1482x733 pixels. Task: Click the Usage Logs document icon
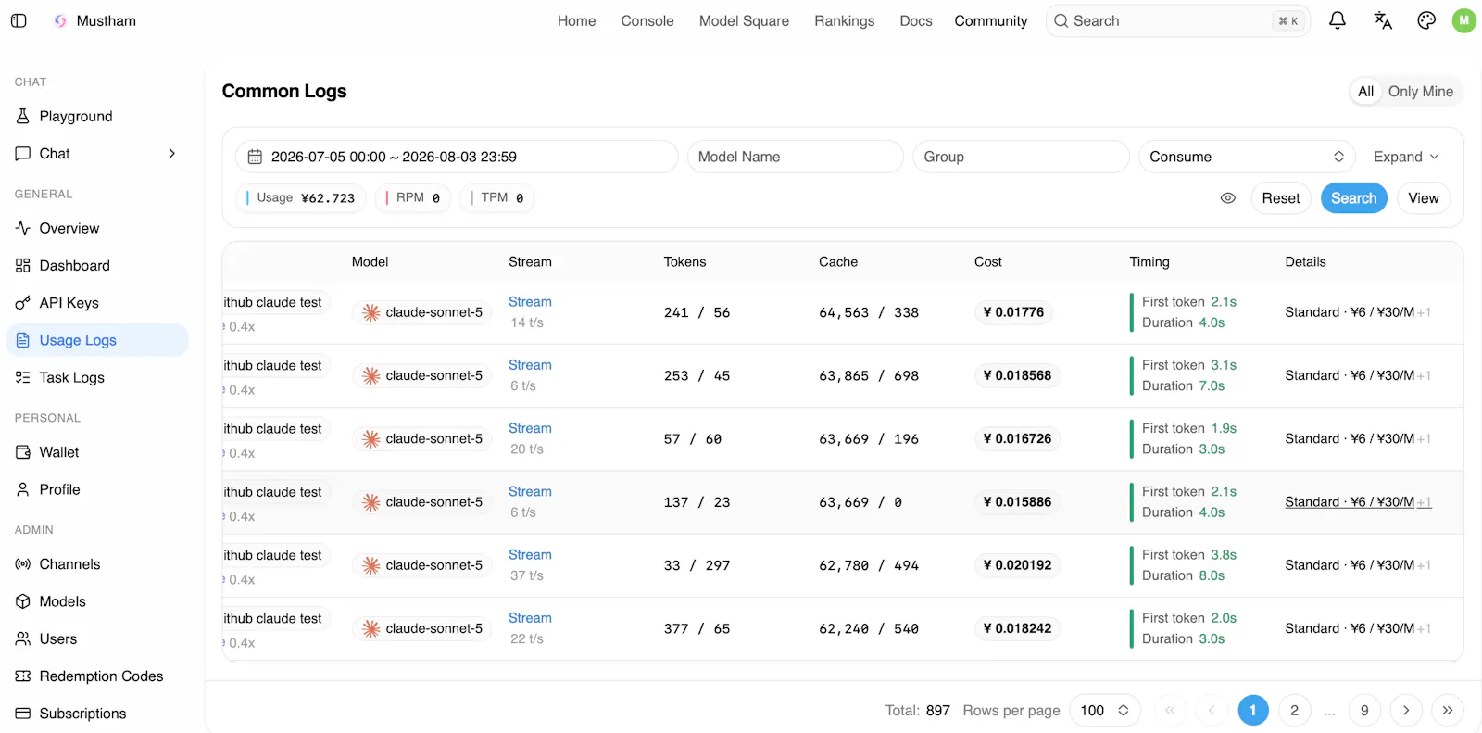[23, 340]
